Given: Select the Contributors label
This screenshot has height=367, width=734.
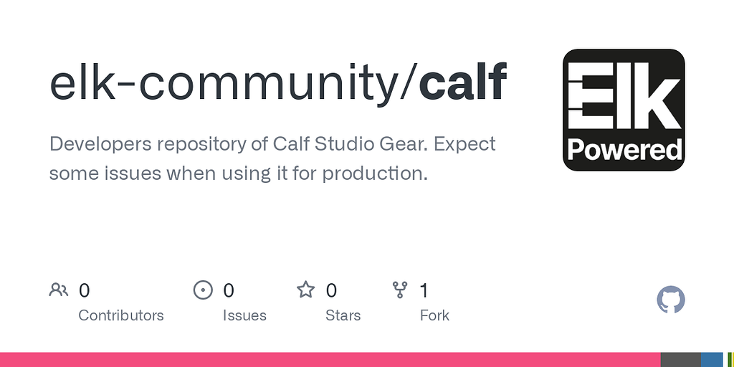Looking at the screenshot, I should pos(120,315).
